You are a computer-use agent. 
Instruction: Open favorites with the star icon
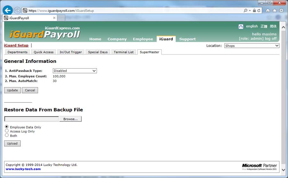[275, 11]
